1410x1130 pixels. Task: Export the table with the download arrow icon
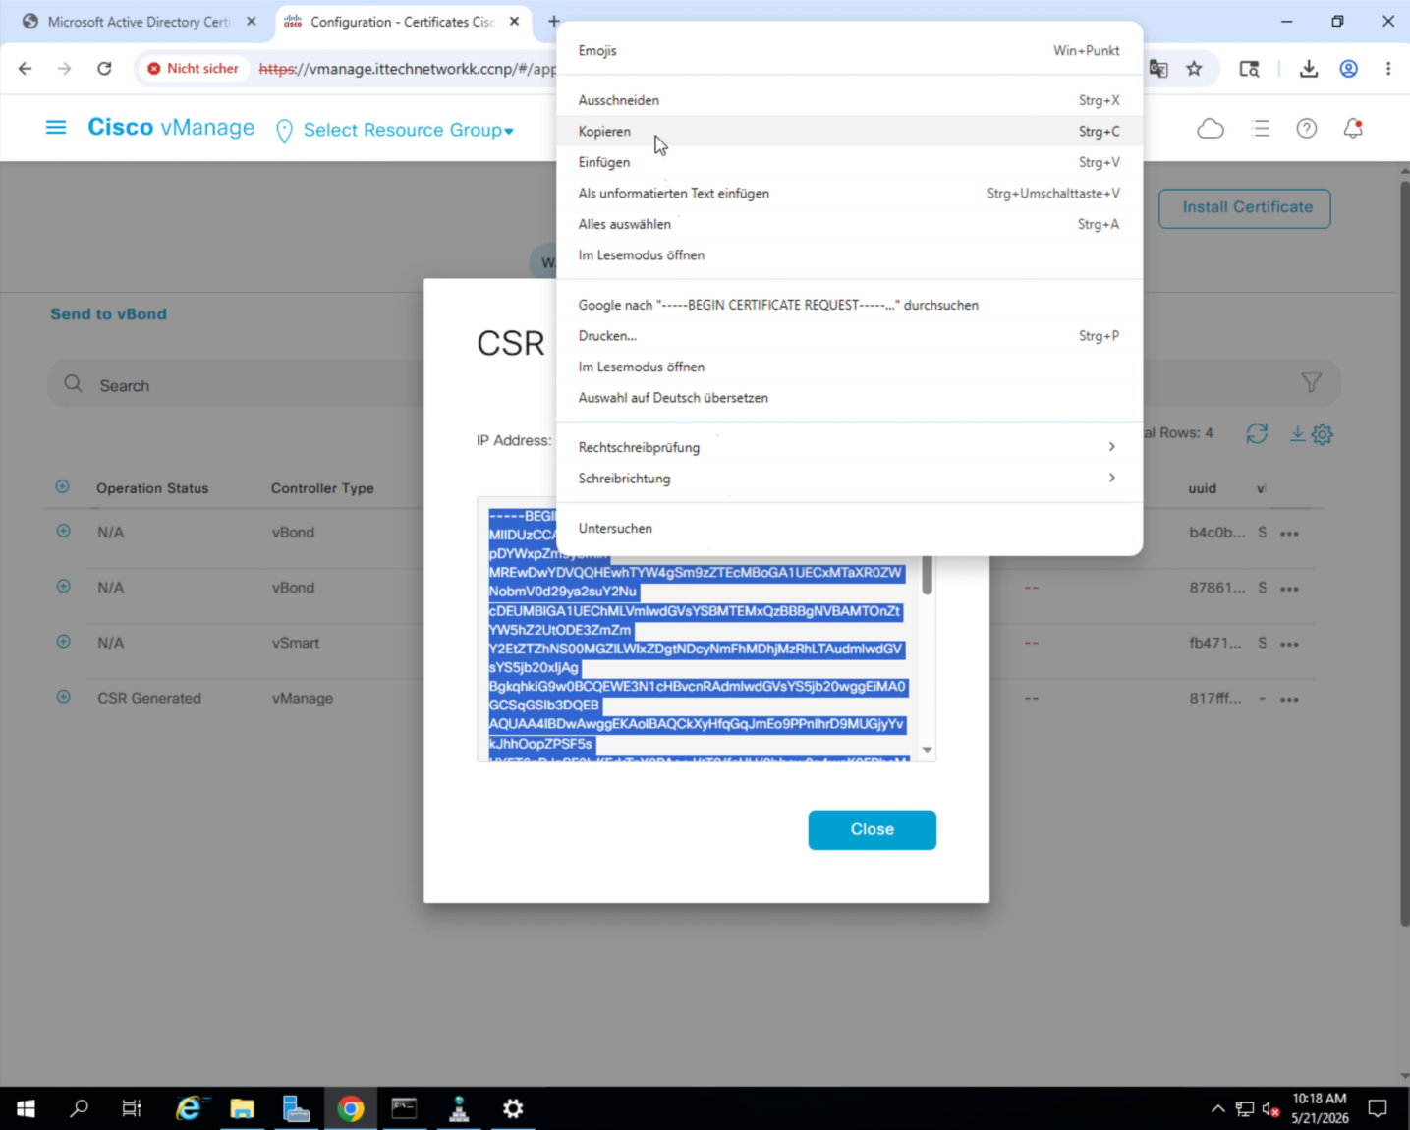point(1297,433)
